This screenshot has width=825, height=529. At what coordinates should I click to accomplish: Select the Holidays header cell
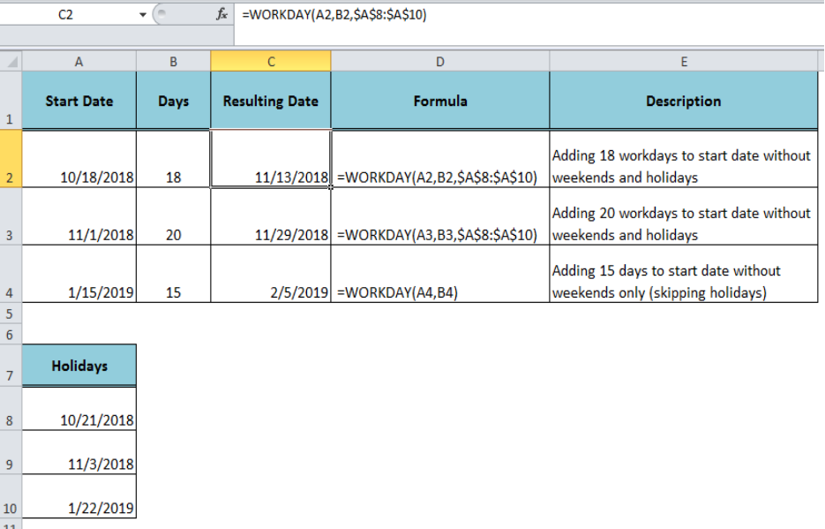click(79, 365)
